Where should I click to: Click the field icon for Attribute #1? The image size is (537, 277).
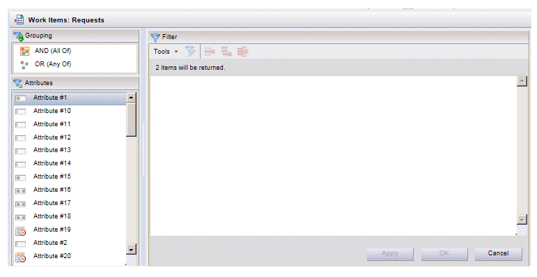click(x=21, y=98)
